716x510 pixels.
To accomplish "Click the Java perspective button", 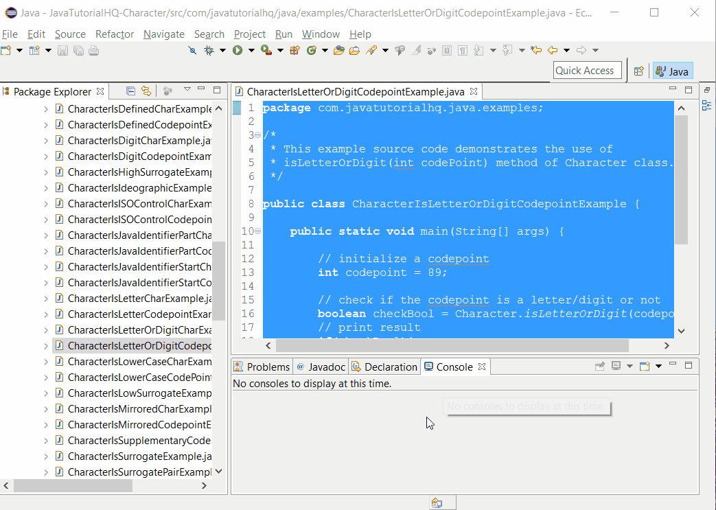I will (x=671, y=71).
